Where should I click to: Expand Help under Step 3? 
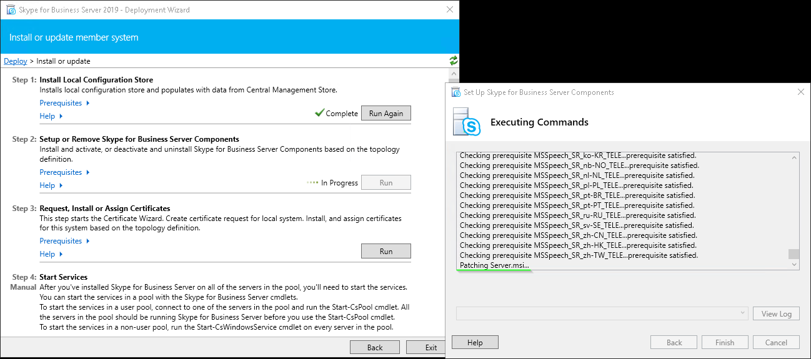tap(51, 254)
